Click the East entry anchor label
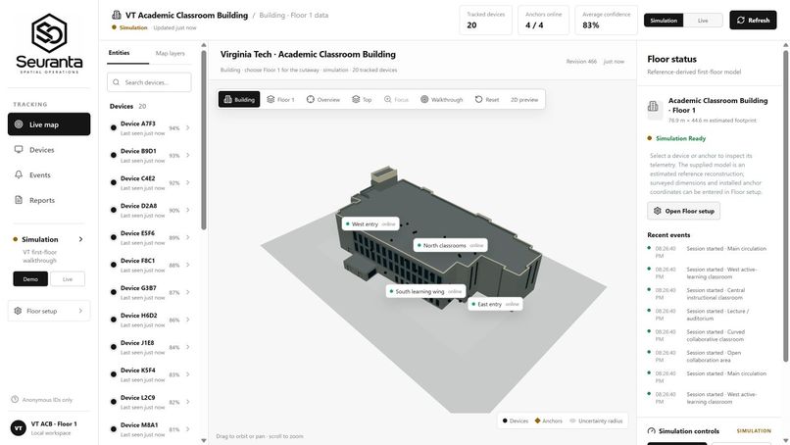790x445 pixels. [x=495, y=304]
